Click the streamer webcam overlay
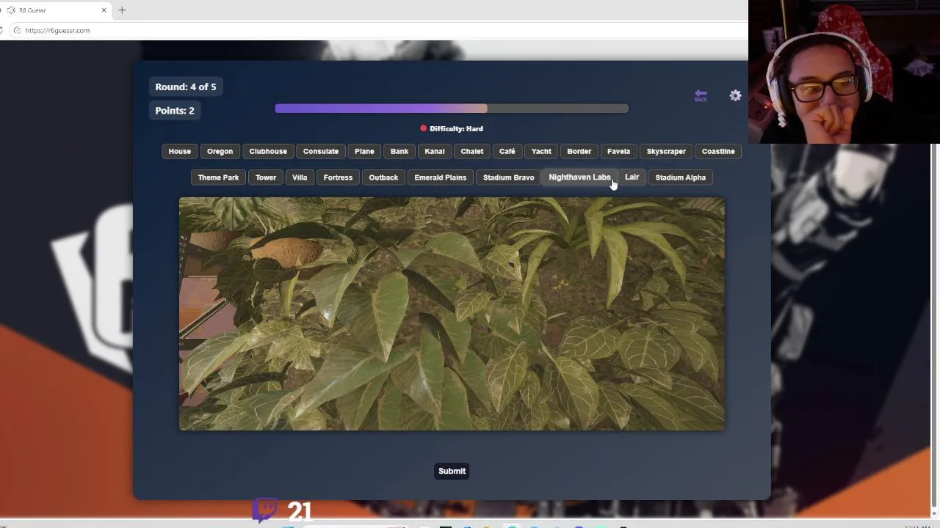 [x=844, y=72]
